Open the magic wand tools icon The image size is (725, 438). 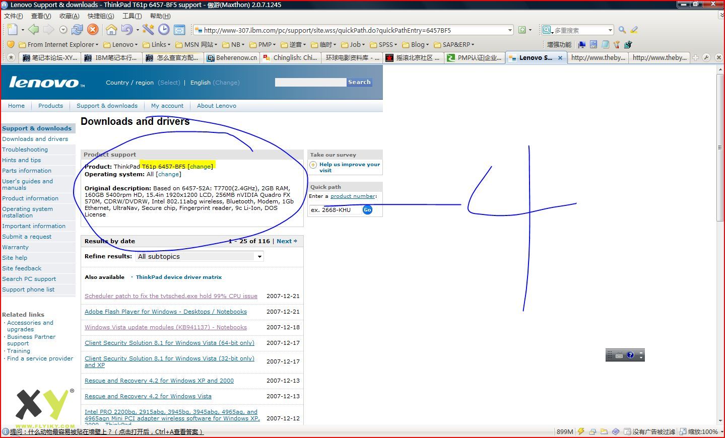tap(148, 30)
